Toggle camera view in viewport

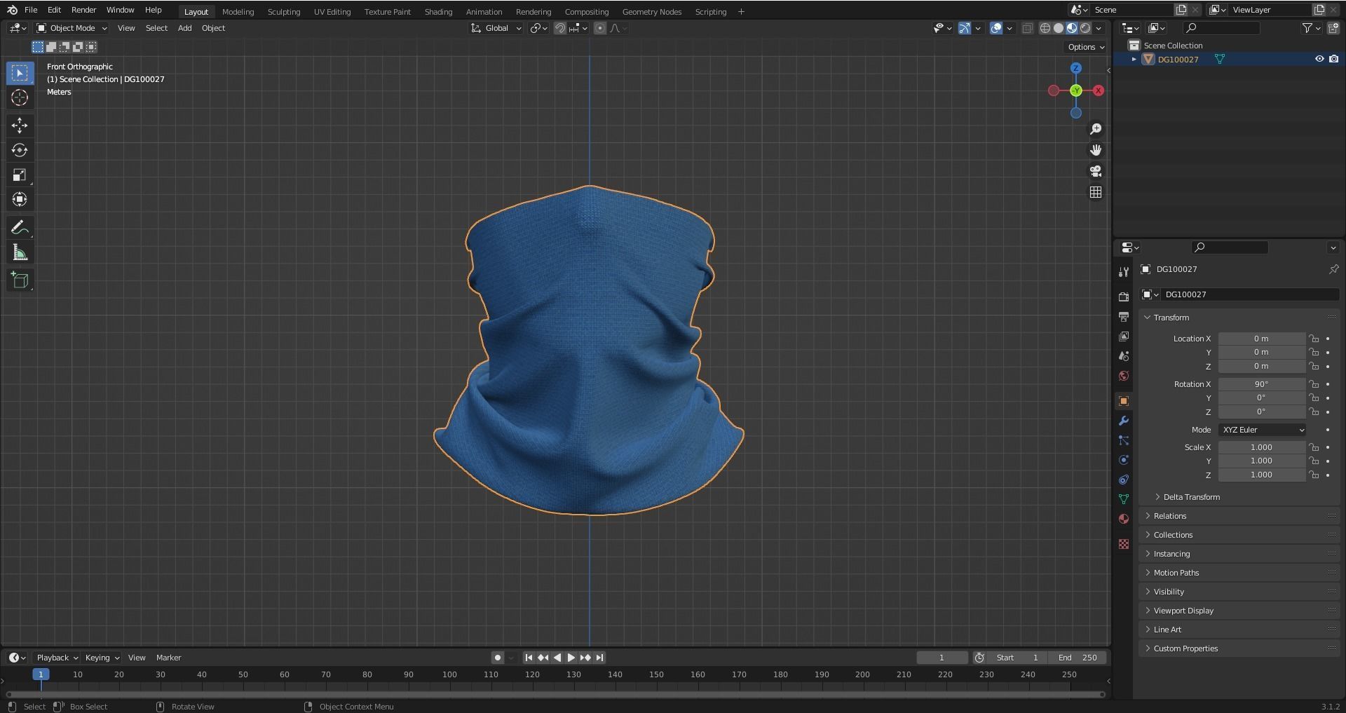click(1096, 171)
